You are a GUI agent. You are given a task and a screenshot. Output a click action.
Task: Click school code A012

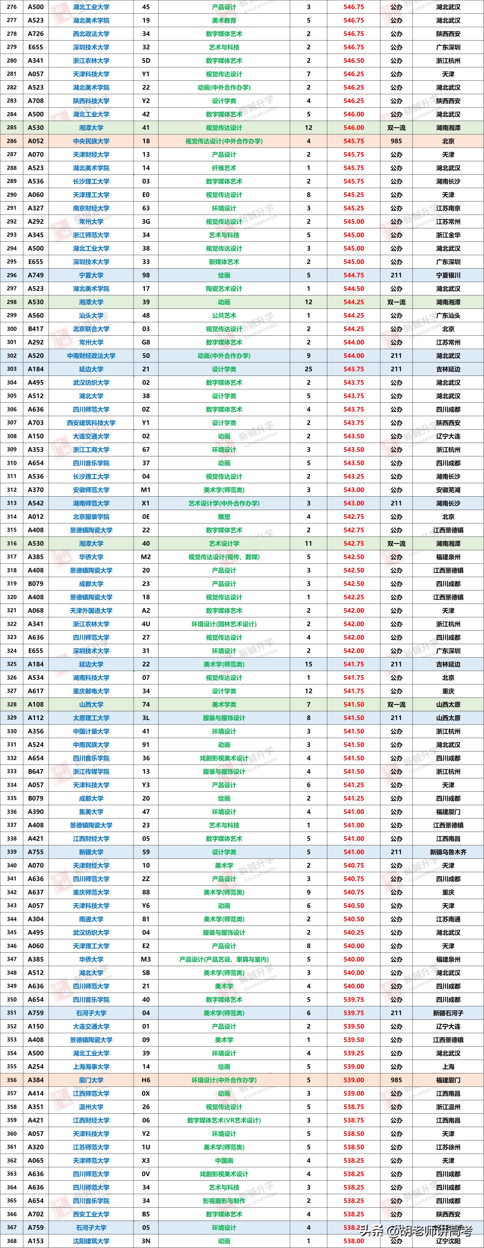(x=36, y=517)
